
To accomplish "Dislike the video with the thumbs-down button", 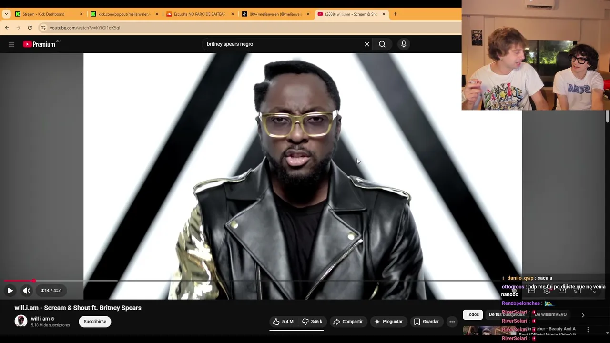I will click(312, 322).
